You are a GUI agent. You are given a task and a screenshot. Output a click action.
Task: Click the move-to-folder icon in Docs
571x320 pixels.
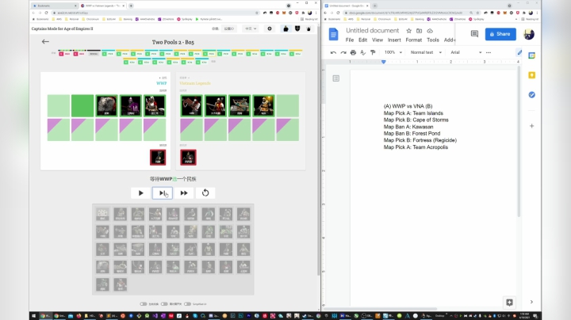[420, 31]
